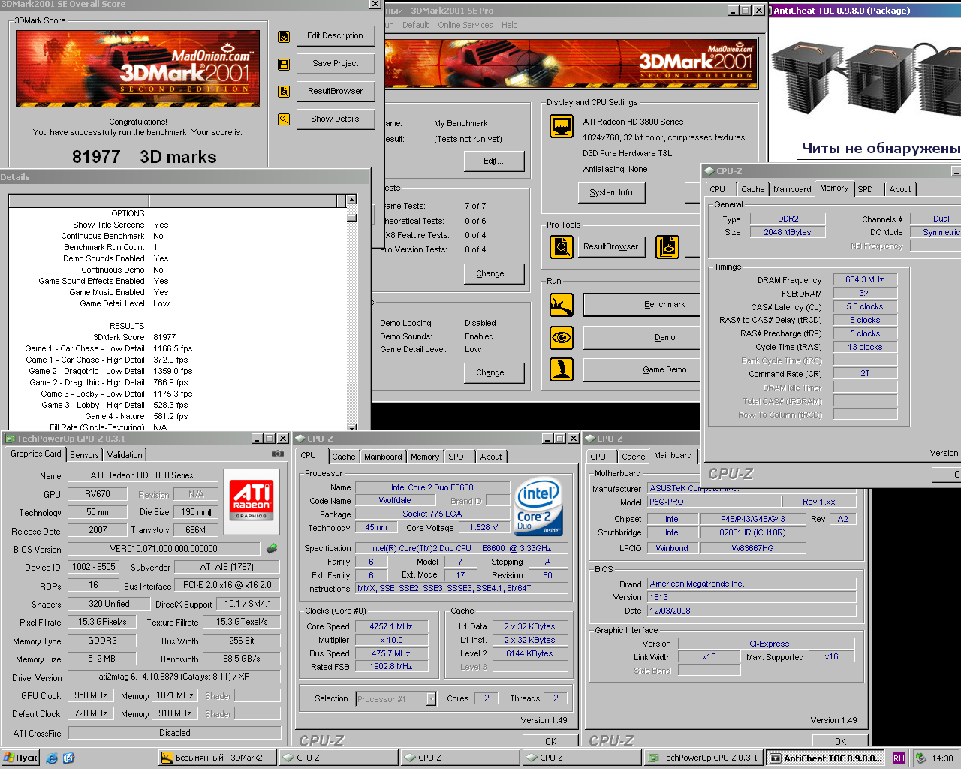Screen dimensions: 961x769
Task: Click the 'ATI Radeon HD 3800 Series' GPU-Z name field
Action: [143, 475]
